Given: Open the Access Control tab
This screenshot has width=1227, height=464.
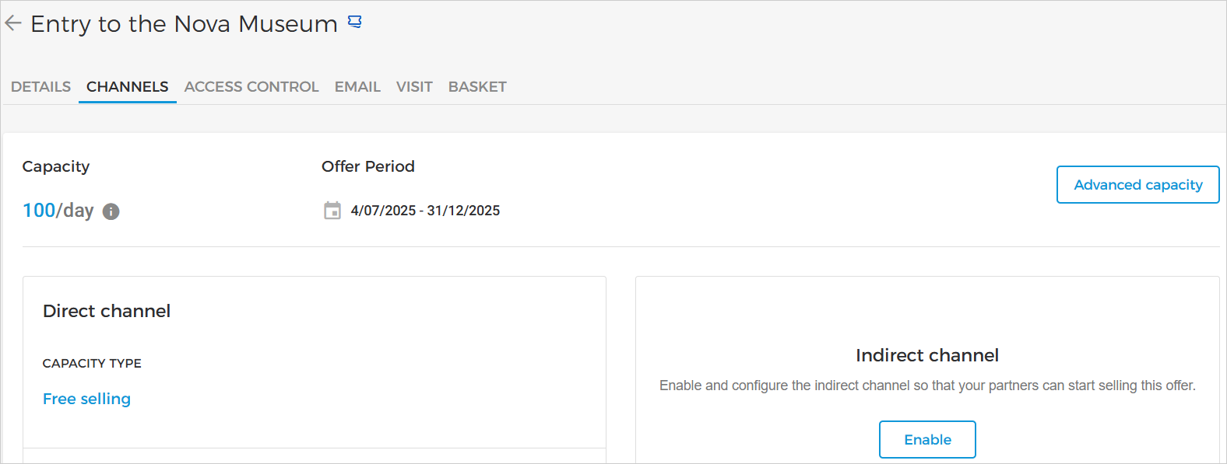Looking at the screenshot, I should [251, 87].
